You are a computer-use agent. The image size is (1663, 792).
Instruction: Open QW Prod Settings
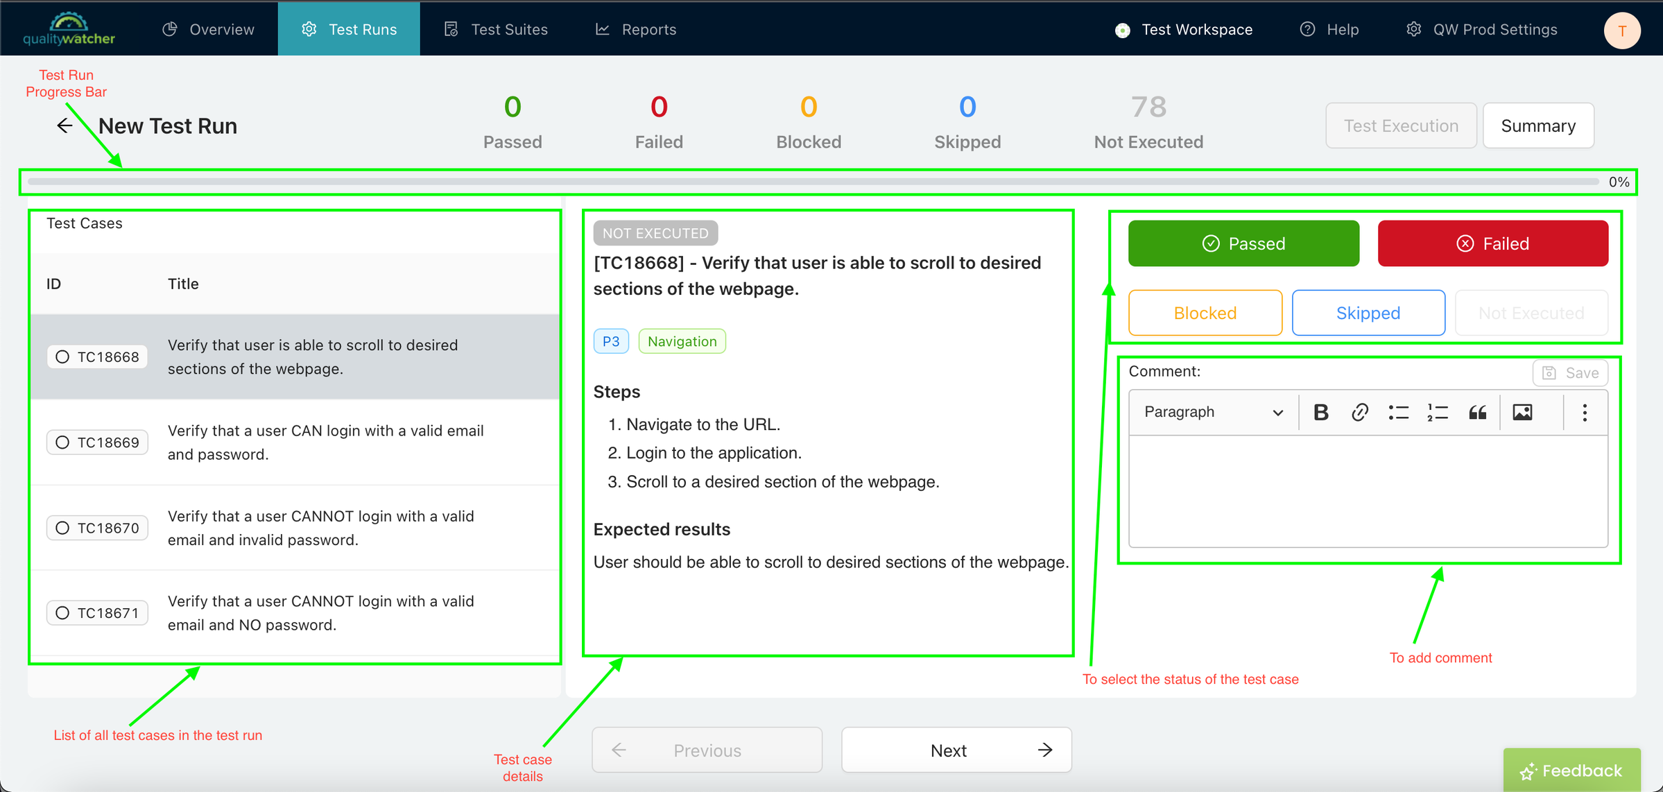click(x=1481, y=29)
